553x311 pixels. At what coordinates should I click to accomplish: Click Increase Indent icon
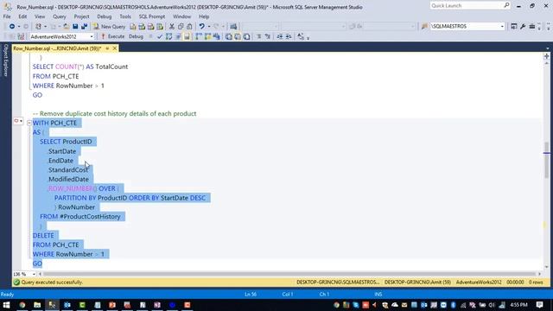pos(289,36)
